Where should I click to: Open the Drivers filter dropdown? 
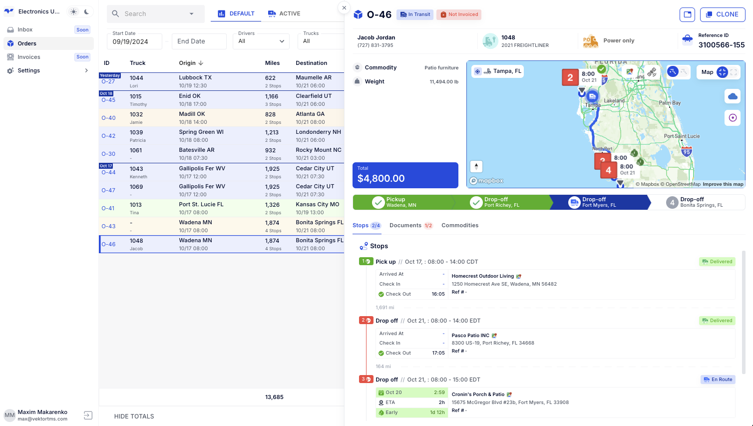pyautogui.click(x=261, y=41)
